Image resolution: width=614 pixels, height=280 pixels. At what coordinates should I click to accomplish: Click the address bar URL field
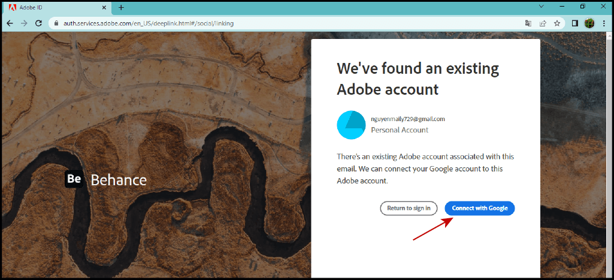click(x=270, y=23)
